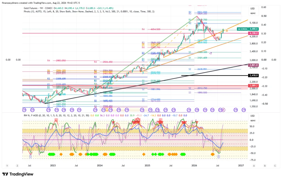
Task: Select the RW ft. F-MOD indicator legend
Action: point(56,116)
